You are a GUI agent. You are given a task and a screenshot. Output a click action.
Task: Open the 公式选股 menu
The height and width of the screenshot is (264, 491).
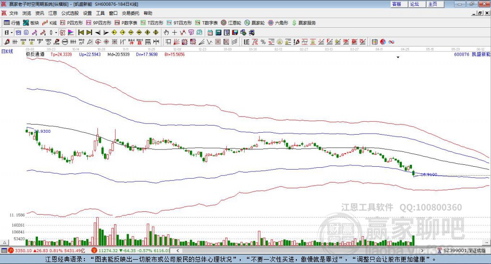[70, 13]
